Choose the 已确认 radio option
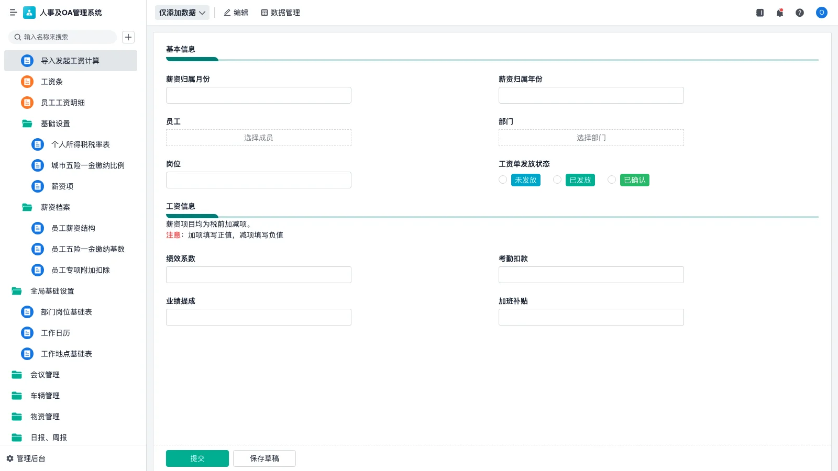838x471 pixels. point(612,180)
